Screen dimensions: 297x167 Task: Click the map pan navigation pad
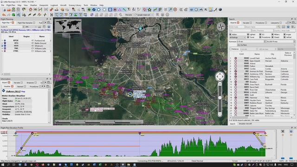point(220,77)
